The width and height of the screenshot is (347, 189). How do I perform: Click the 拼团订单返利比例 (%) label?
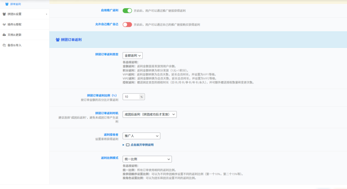click(x=102, y=96)
